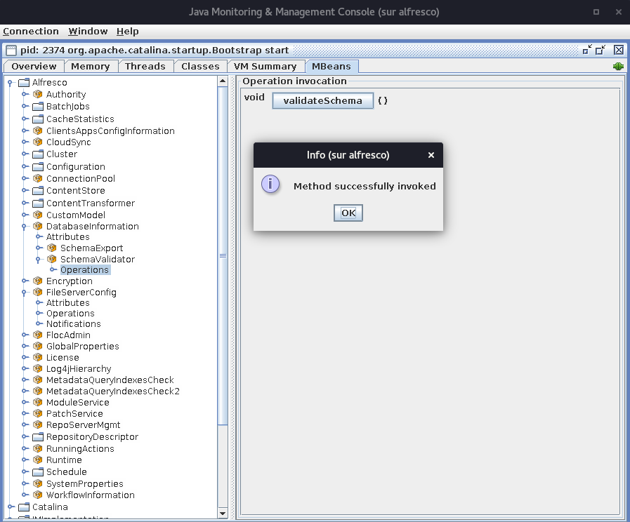The height and width of the screenshot is (522, 630).
Task: Switch to the VM Summary tab
Action: (265, 66)
